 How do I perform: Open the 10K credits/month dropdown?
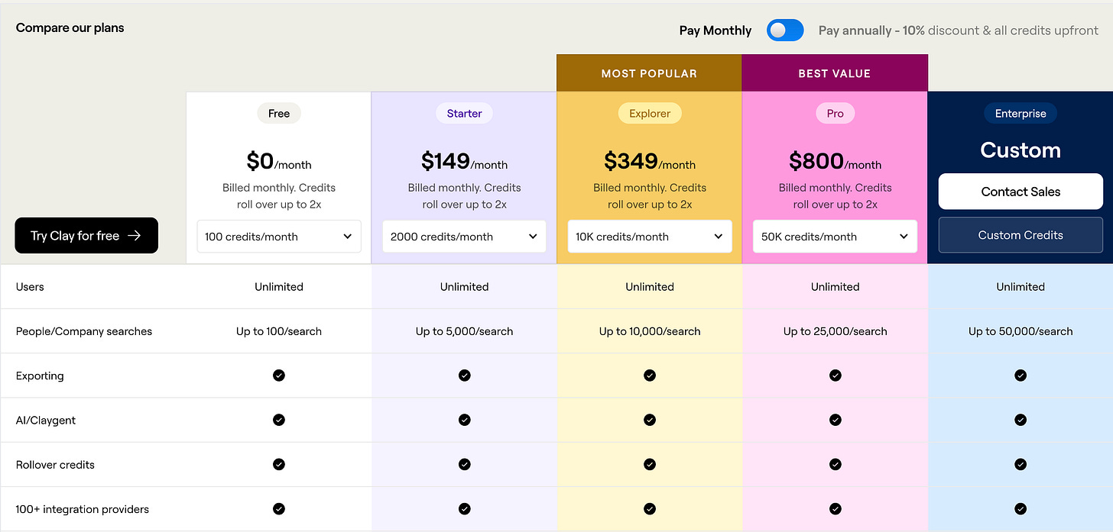pyautogui.click(x=650, y=237)
